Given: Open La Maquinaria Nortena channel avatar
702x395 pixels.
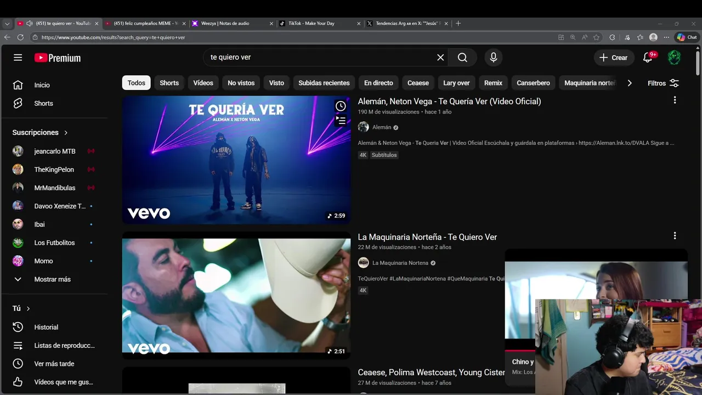Looking at the screenshot, I should pyautogui.click(x=363, y=263).
